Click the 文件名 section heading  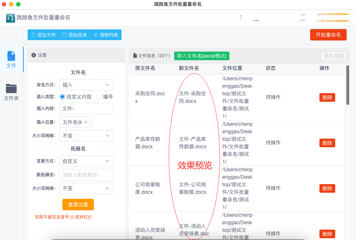(x=78, y=72)
